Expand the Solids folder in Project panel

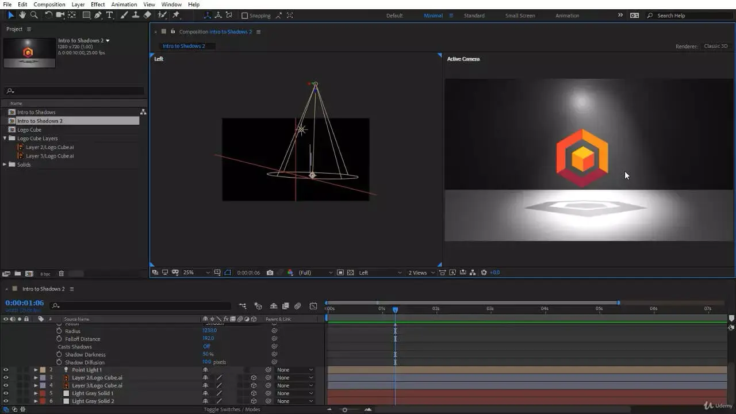pos(5,164)
